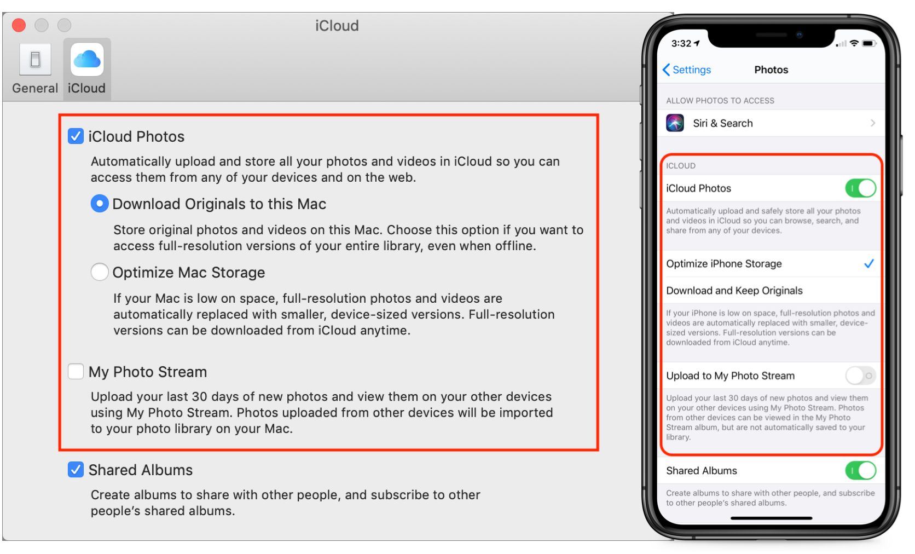
Task: Click the zoom button of iCloud window
Action: tap(65, 25)
